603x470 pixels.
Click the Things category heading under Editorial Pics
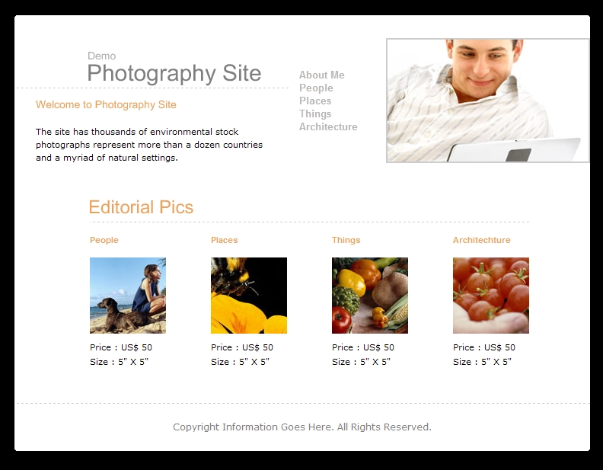coord(346,240)
